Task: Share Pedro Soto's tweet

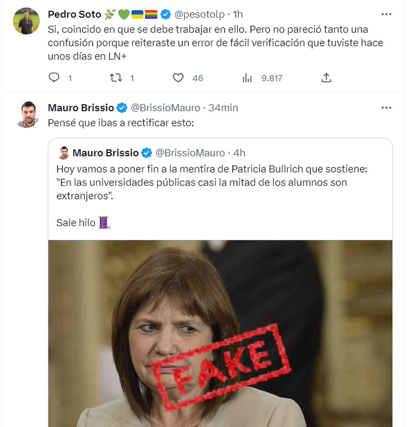Action: [x=326, y=78]
